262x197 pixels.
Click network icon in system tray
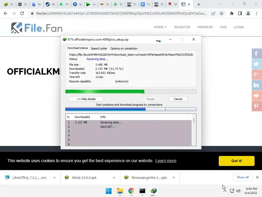coord(232,191)
